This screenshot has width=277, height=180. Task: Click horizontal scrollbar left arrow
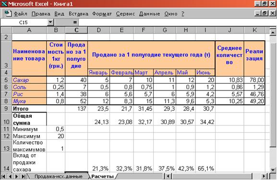(168, 176)
